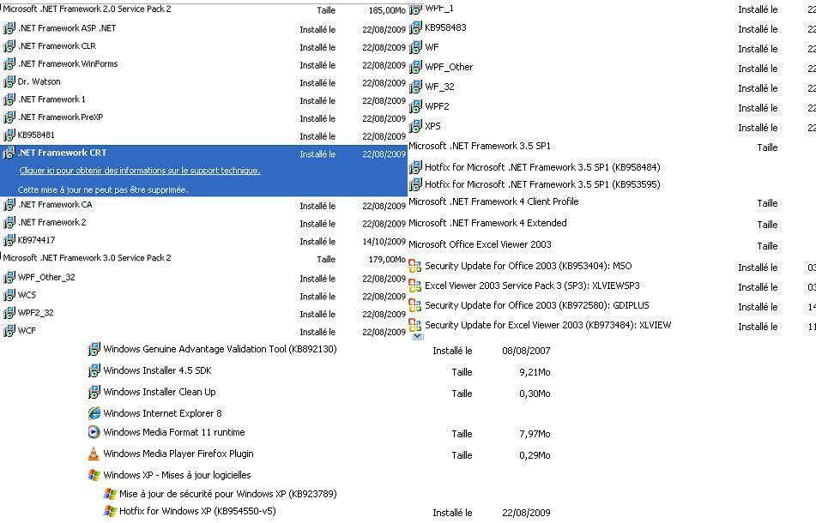Click the icon beside .NET Framework ASP .NET
Screen dimensions: 816x523
tap(9, 28)
